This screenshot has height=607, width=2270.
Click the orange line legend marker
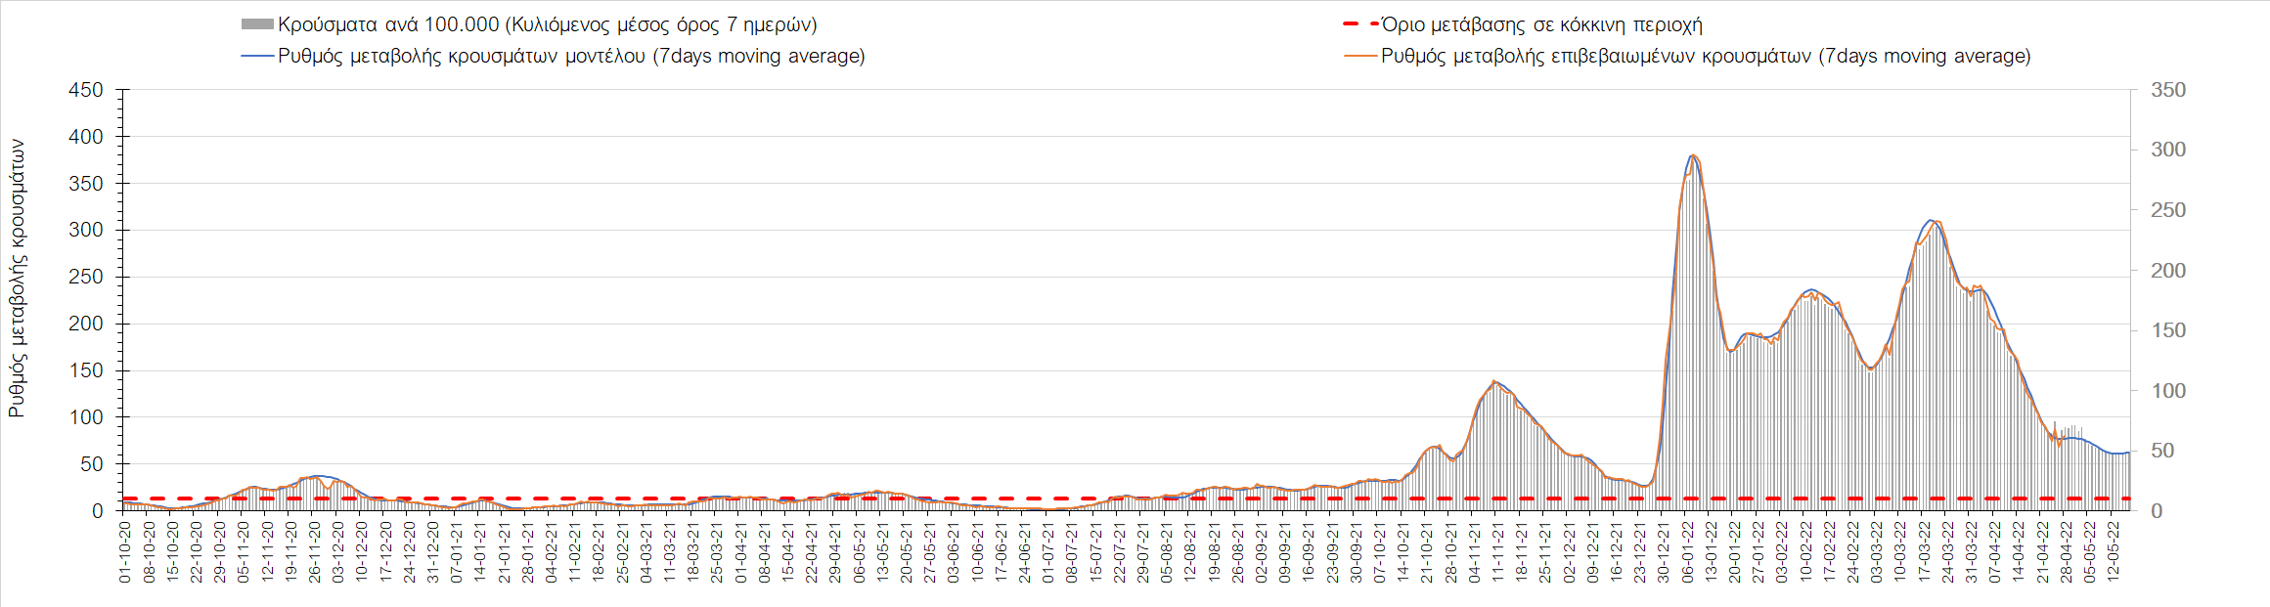(x=1360, y=57)
